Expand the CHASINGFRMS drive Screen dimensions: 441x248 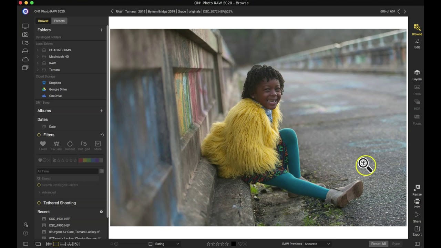click(x=38, y=50)
